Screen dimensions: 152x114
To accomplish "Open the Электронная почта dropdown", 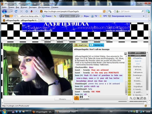I will tap(132, 16).
